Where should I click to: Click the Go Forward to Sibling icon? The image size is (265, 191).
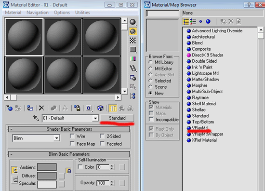(130, 108)
